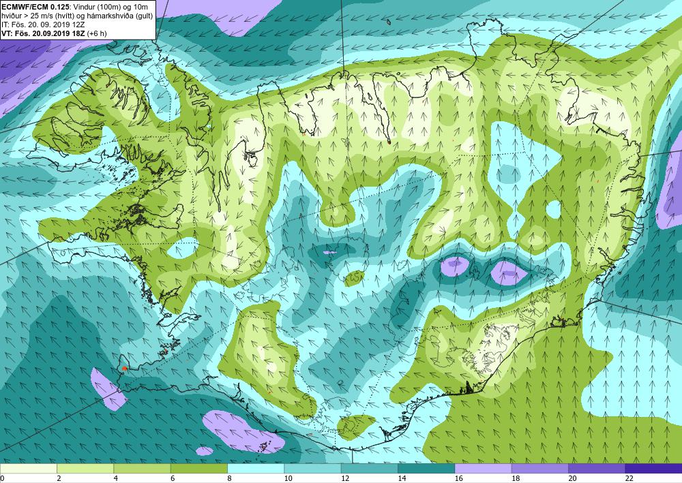
Task: Click the title line 'ECMWF/ECM 0.125: Vindur (100m) og 10m'
Action: pos(74,7)
